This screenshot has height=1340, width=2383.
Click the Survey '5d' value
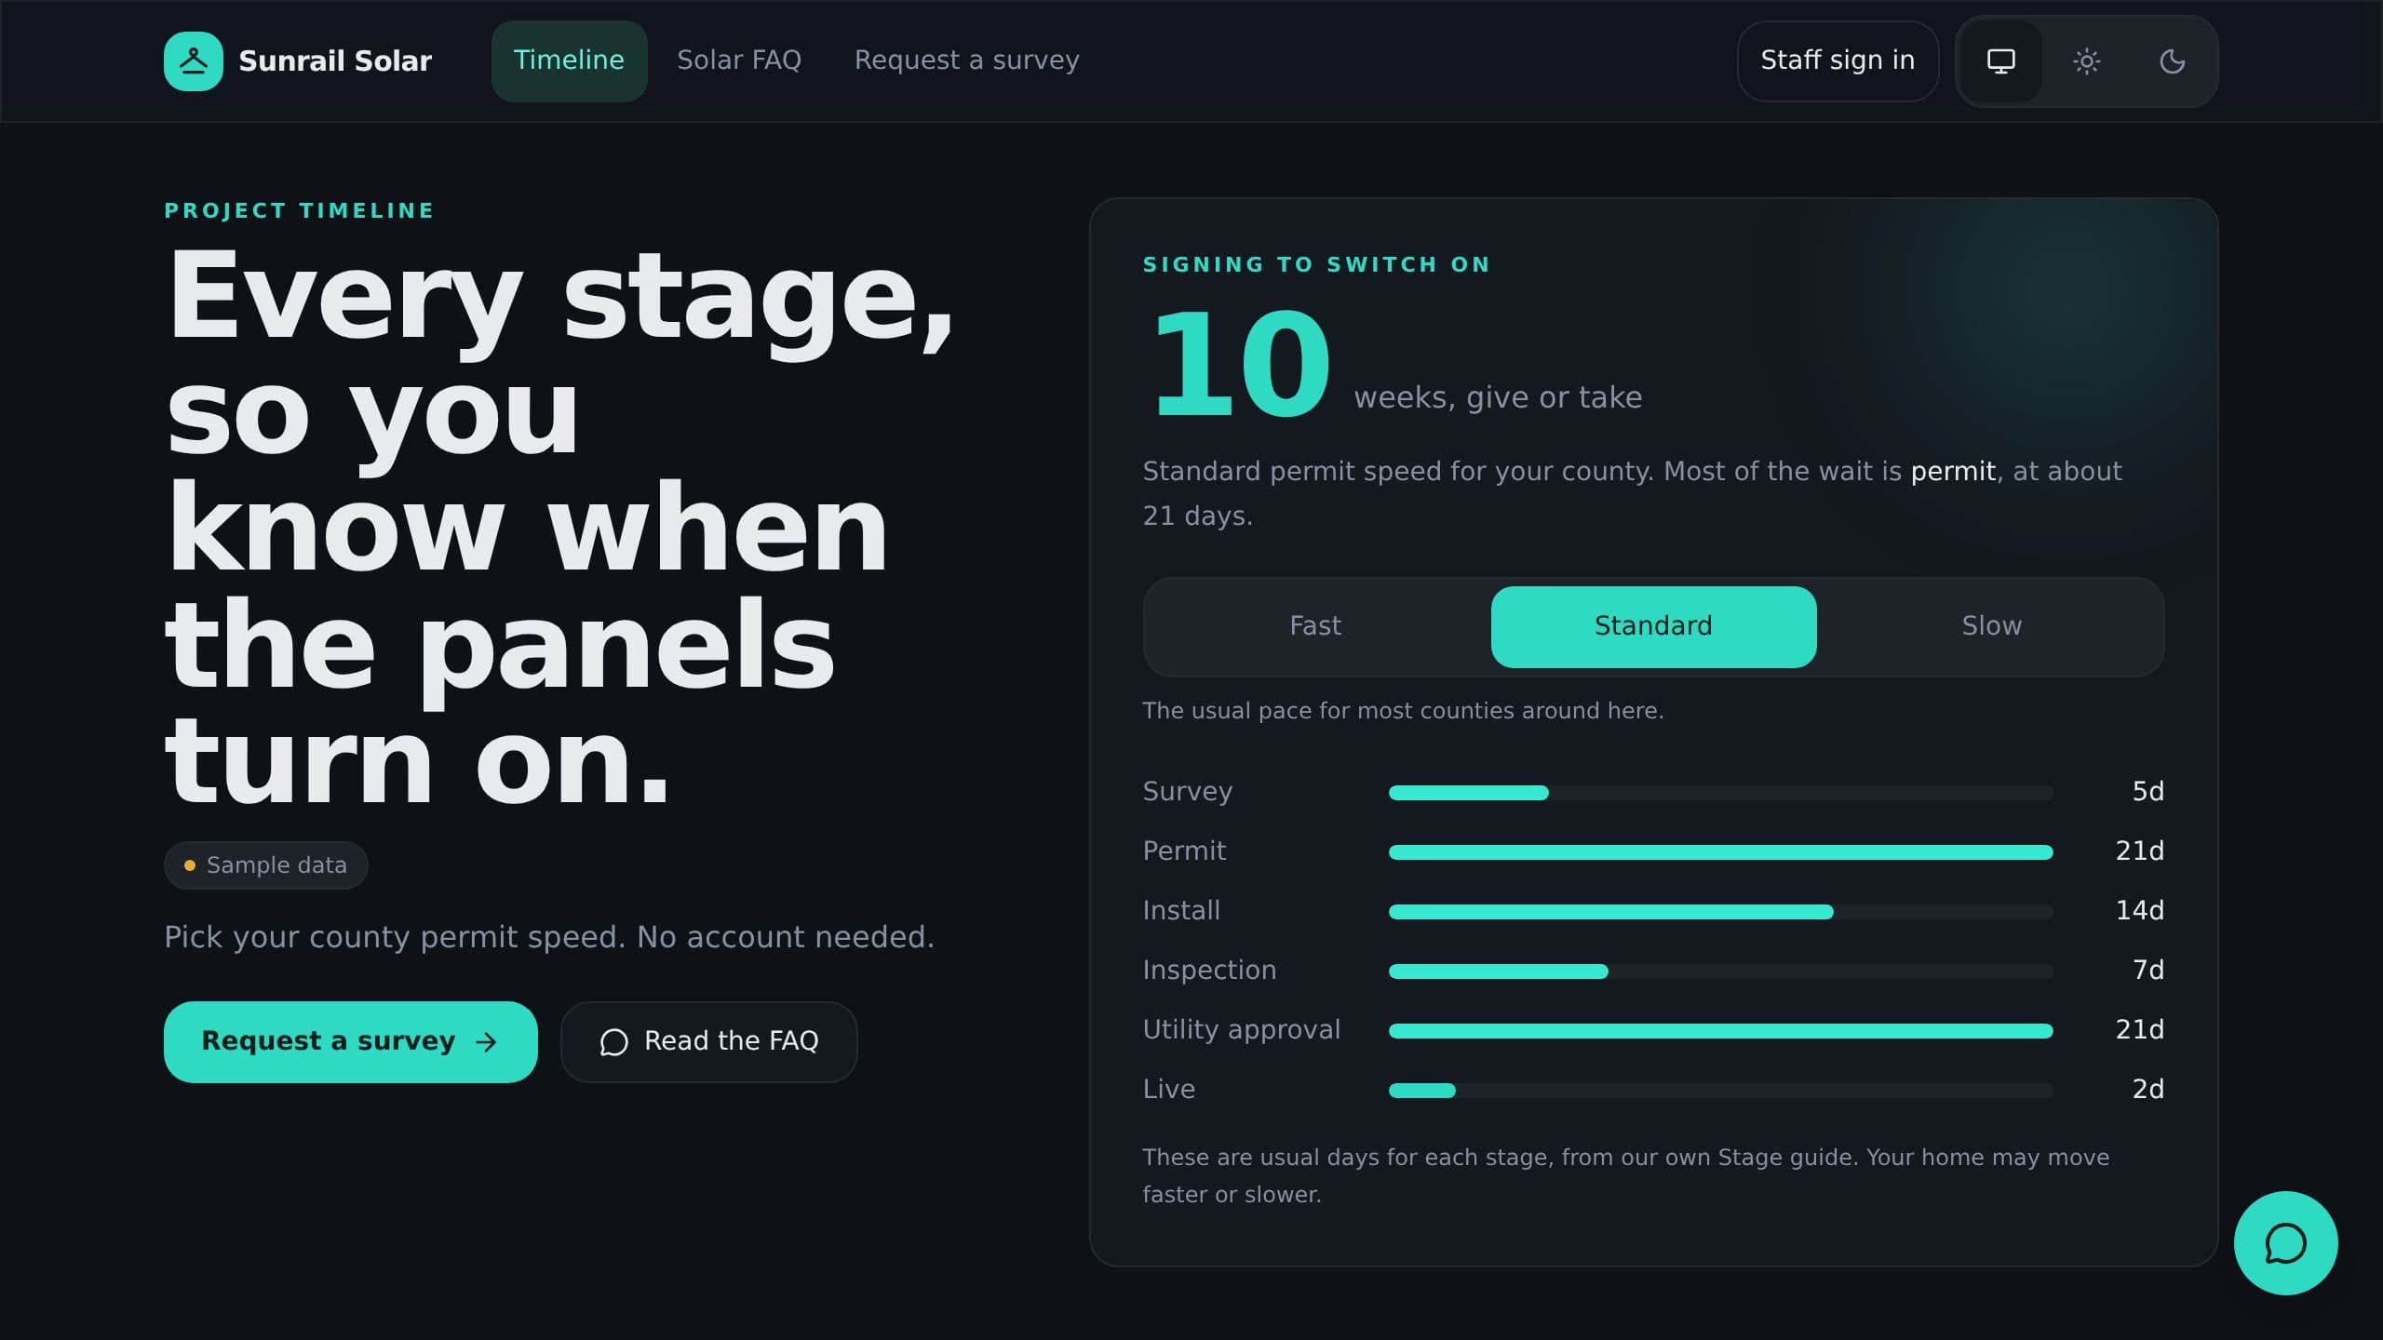pyautogui.click(x=2147, y=791)
